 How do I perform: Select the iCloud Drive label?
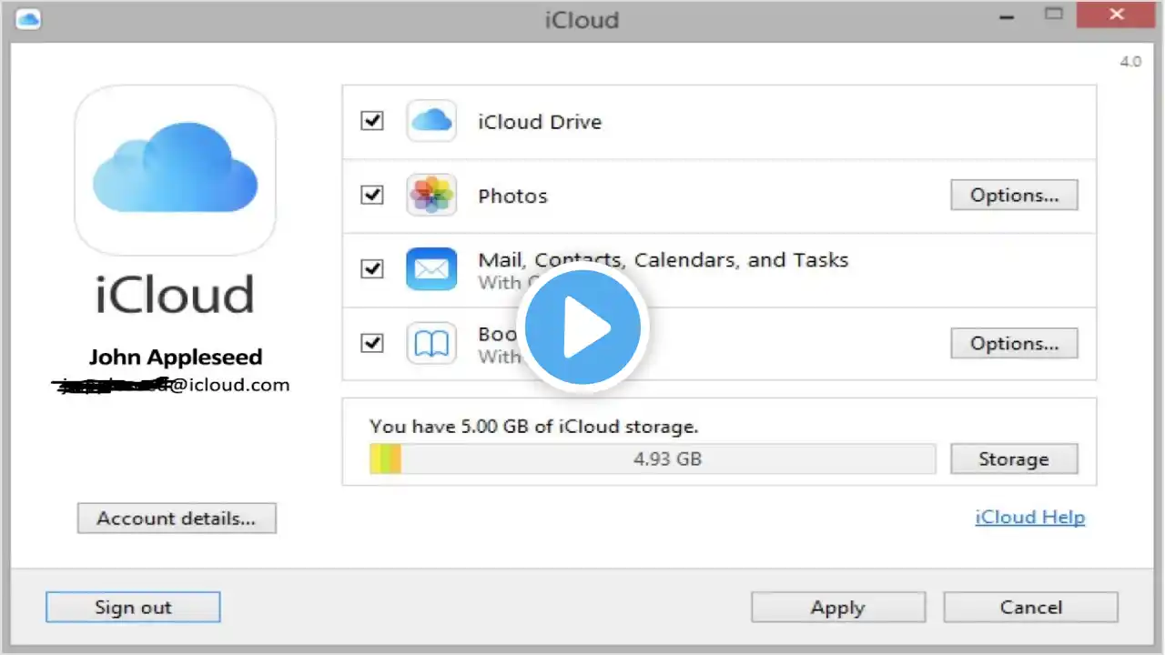coord(540,122)
